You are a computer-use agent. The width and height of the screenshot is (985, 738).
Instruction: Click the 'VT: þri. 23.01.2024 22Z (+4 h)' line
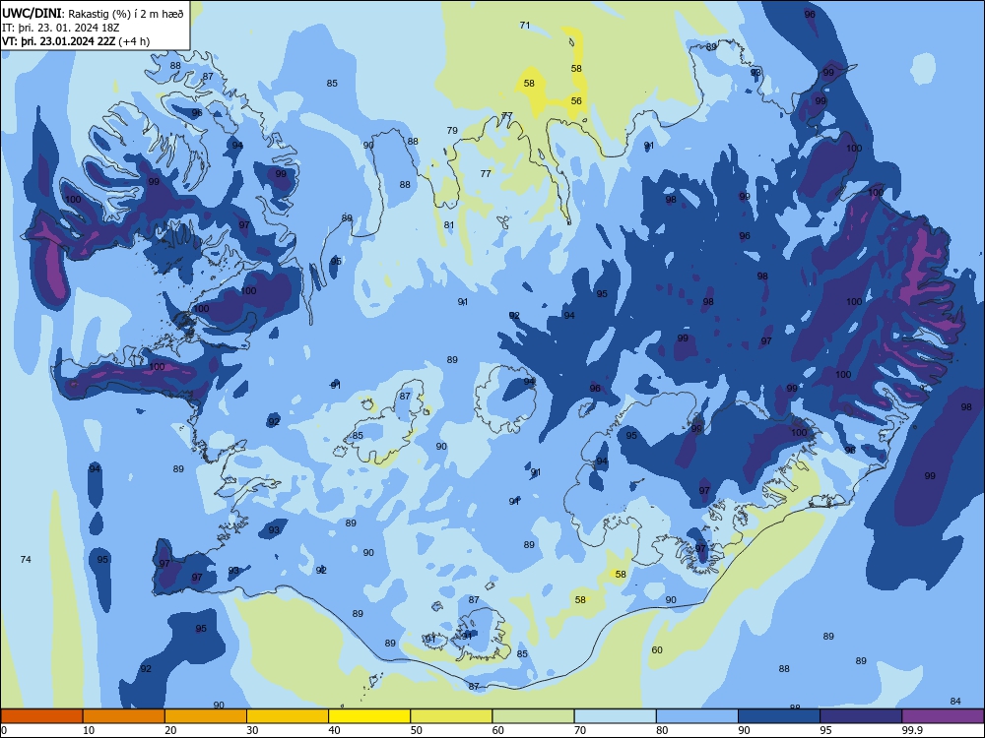coord(76,41)
